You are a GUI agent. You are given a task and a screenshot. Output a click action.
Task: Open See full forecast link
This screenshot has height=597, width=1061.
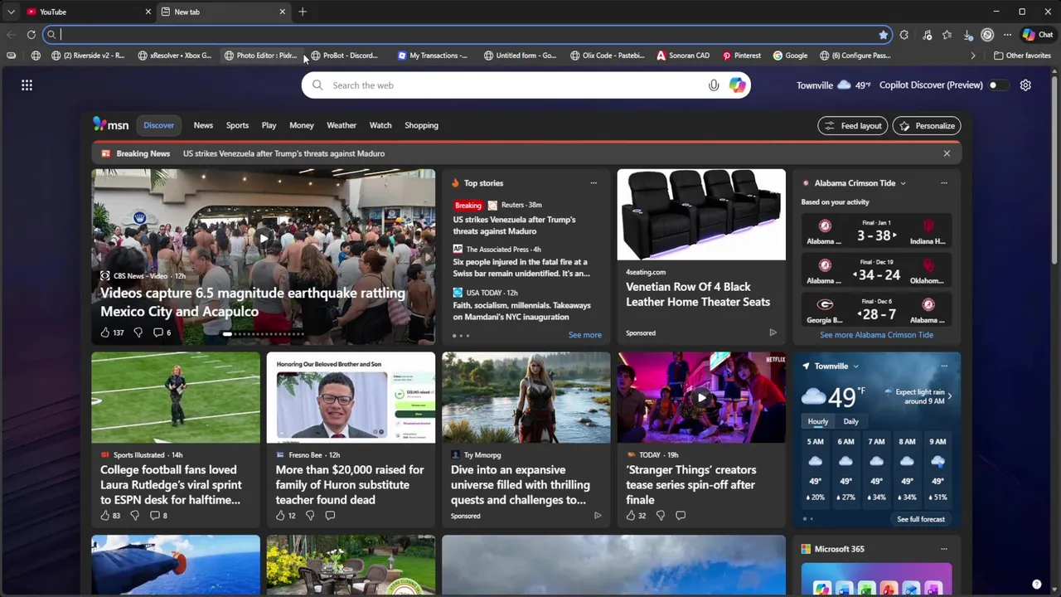point(921,519)
